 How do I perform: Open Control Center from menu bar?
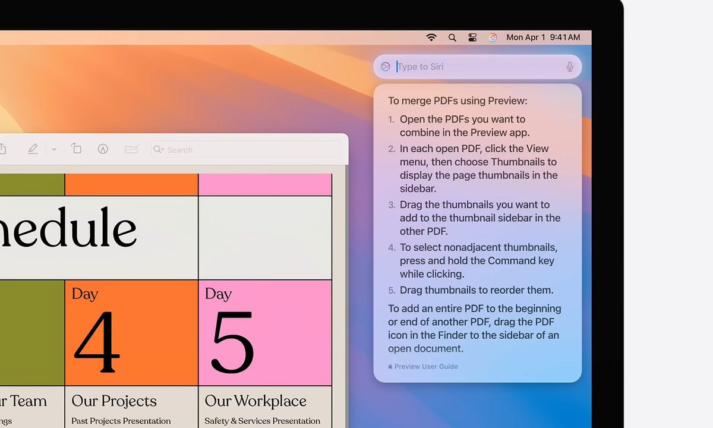(472, 37)
